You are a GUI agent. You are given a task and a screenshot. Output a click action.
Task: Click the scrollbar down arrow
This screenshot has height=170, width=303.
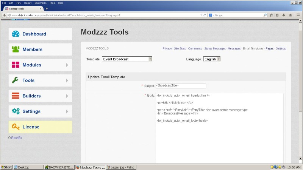(300, 158)
